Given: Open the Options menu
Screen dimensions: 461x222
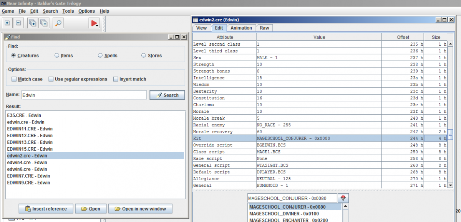Looking at the screenshot, I should click(86, 11).
